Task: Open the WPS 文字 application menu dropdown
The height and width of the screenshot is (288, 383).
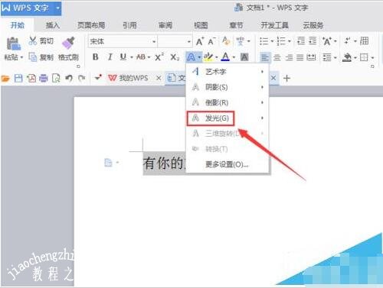Action: (x=58, y=8)
